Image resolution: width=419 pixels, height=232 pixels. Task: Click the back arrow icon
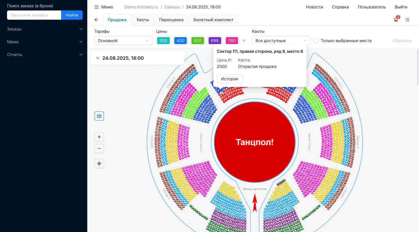point(96,20)
